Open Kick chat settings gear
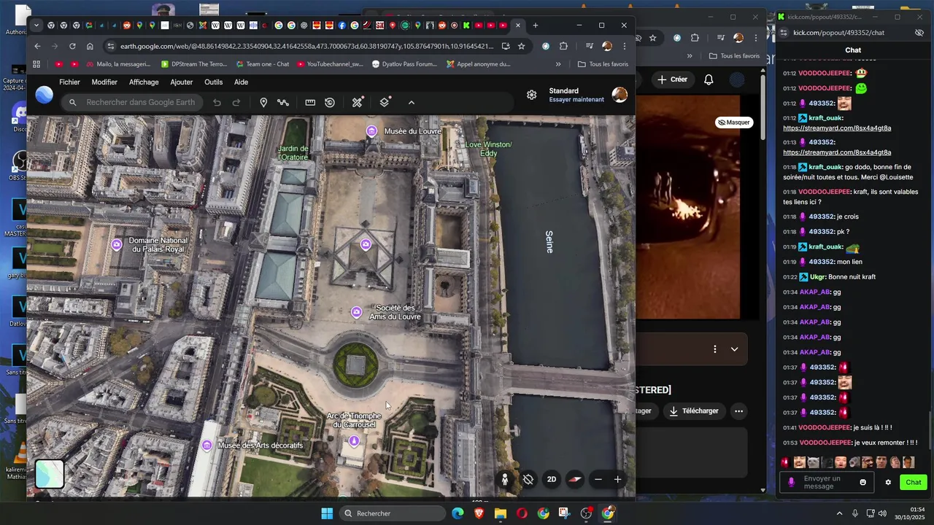934x525 pixels. (x=888, y=483)
